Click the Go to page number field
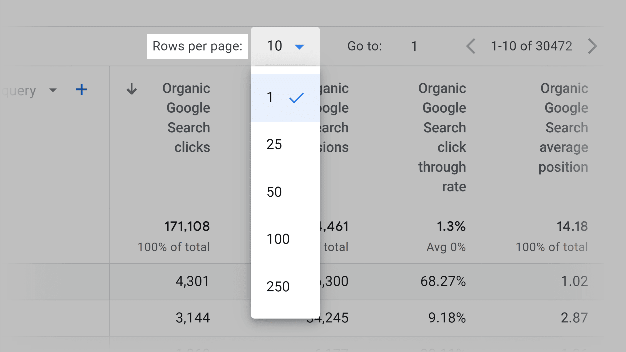The image size is (626, 352). [414, 46]
